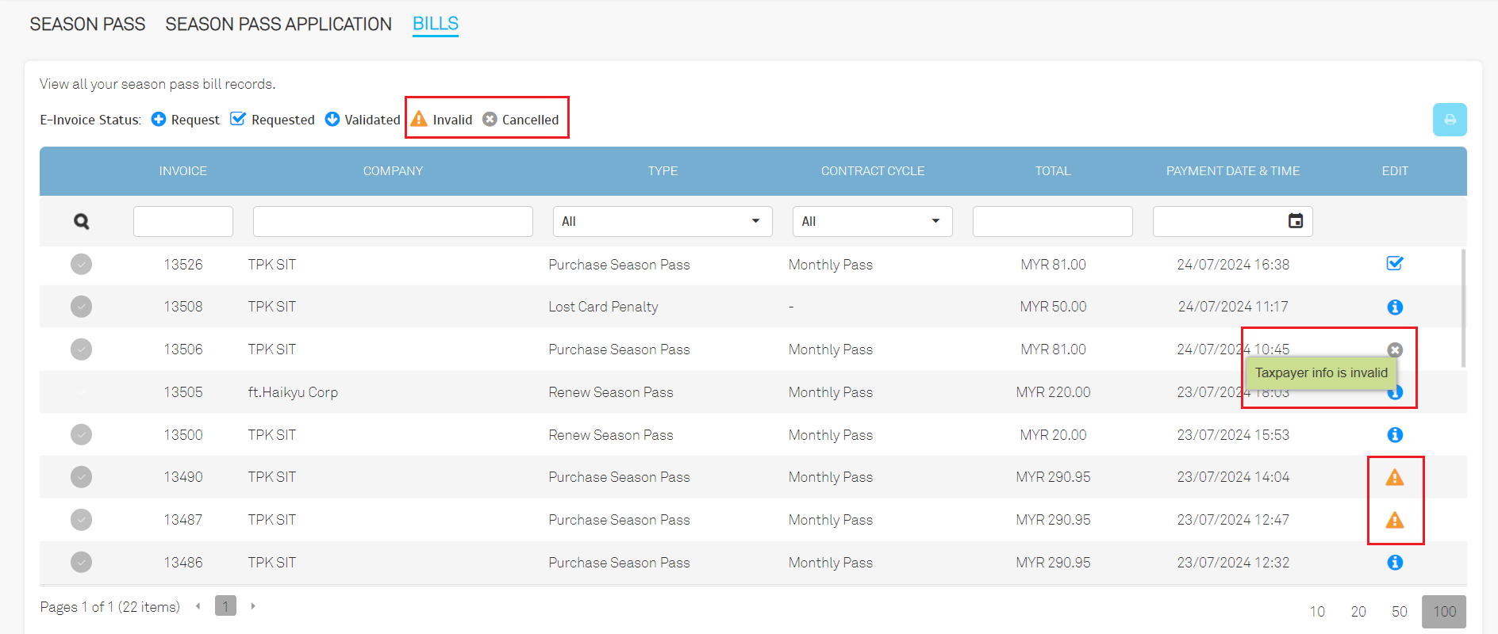
Task: Open the Contract Cycle filter dropdown
Action: coord(871,221)
